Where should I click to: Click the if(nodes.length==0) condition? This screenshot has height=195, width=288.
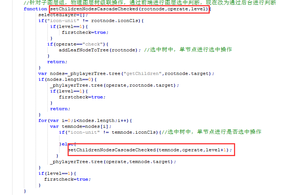(x=68, y=79)
